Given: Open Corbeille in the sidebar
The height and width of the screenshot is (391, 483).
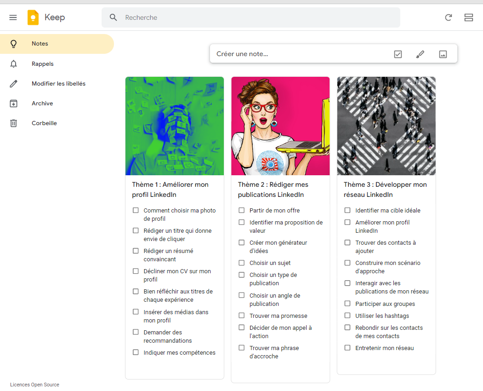Looking at the screenshot, I should (44, 123).
